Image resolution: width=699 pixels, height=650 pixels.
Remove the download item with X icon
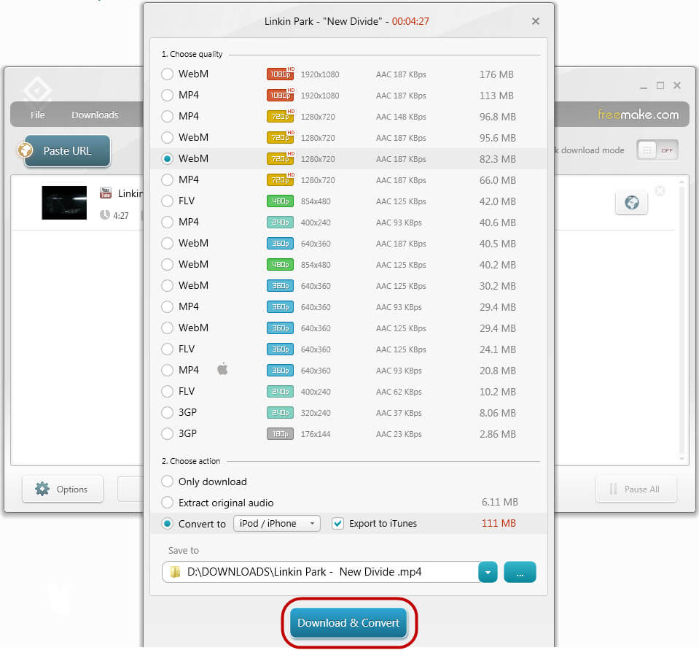[660, 191]
